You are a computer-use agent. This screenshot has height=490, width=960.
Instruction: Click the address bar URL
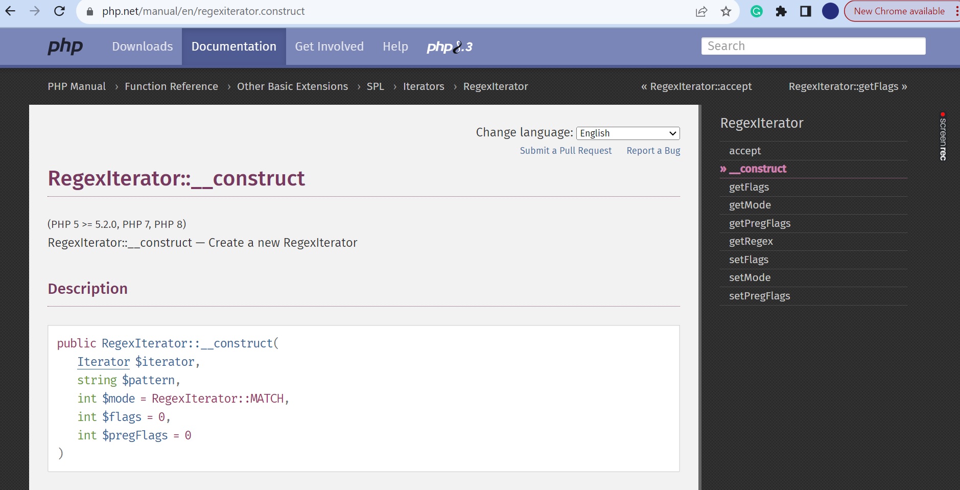203,11
